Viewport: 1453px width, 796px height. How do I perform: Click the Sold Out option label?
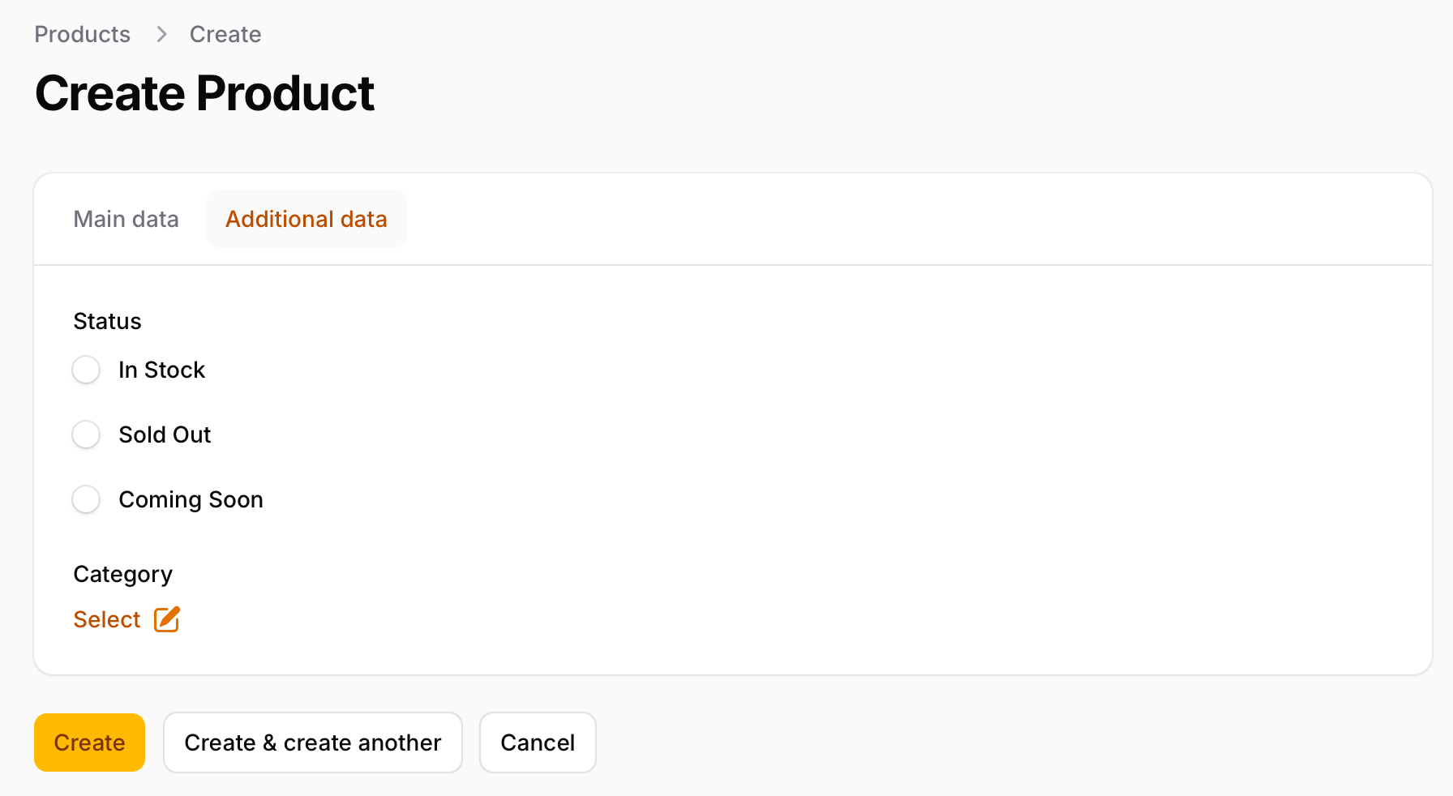165,434
